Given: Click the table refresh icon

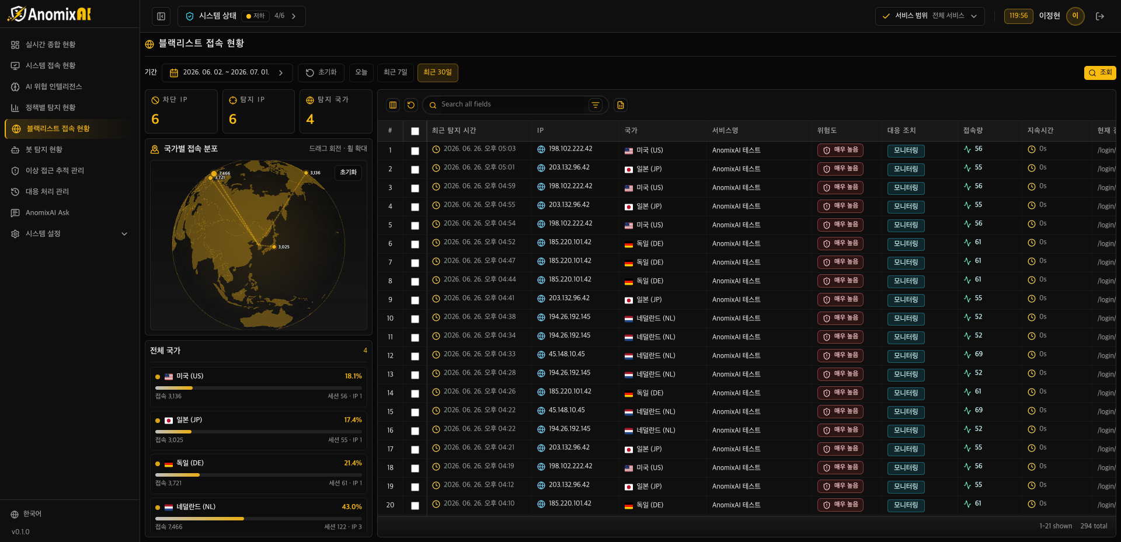Looking at the screenshot, I should (x=411, y=105).
